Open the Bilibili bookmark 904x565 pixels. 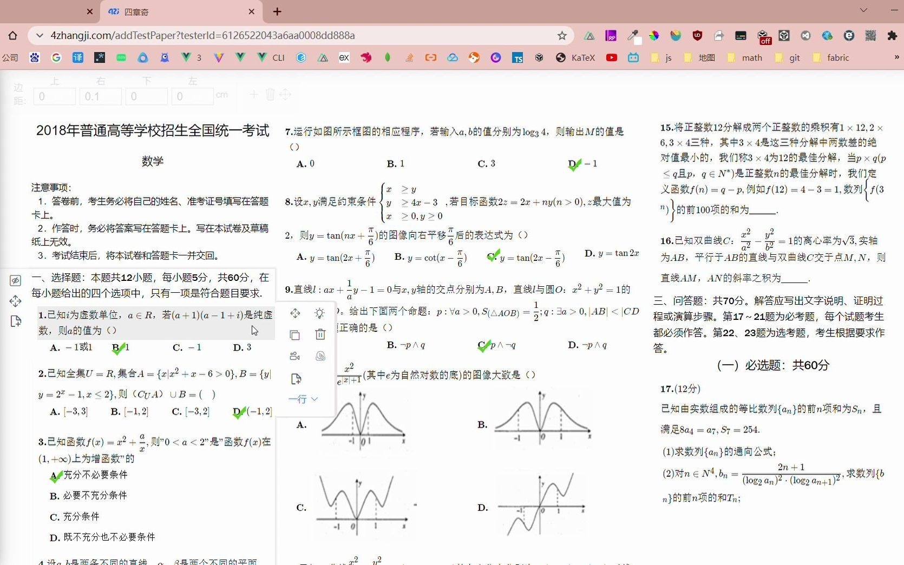pos(633,58)
